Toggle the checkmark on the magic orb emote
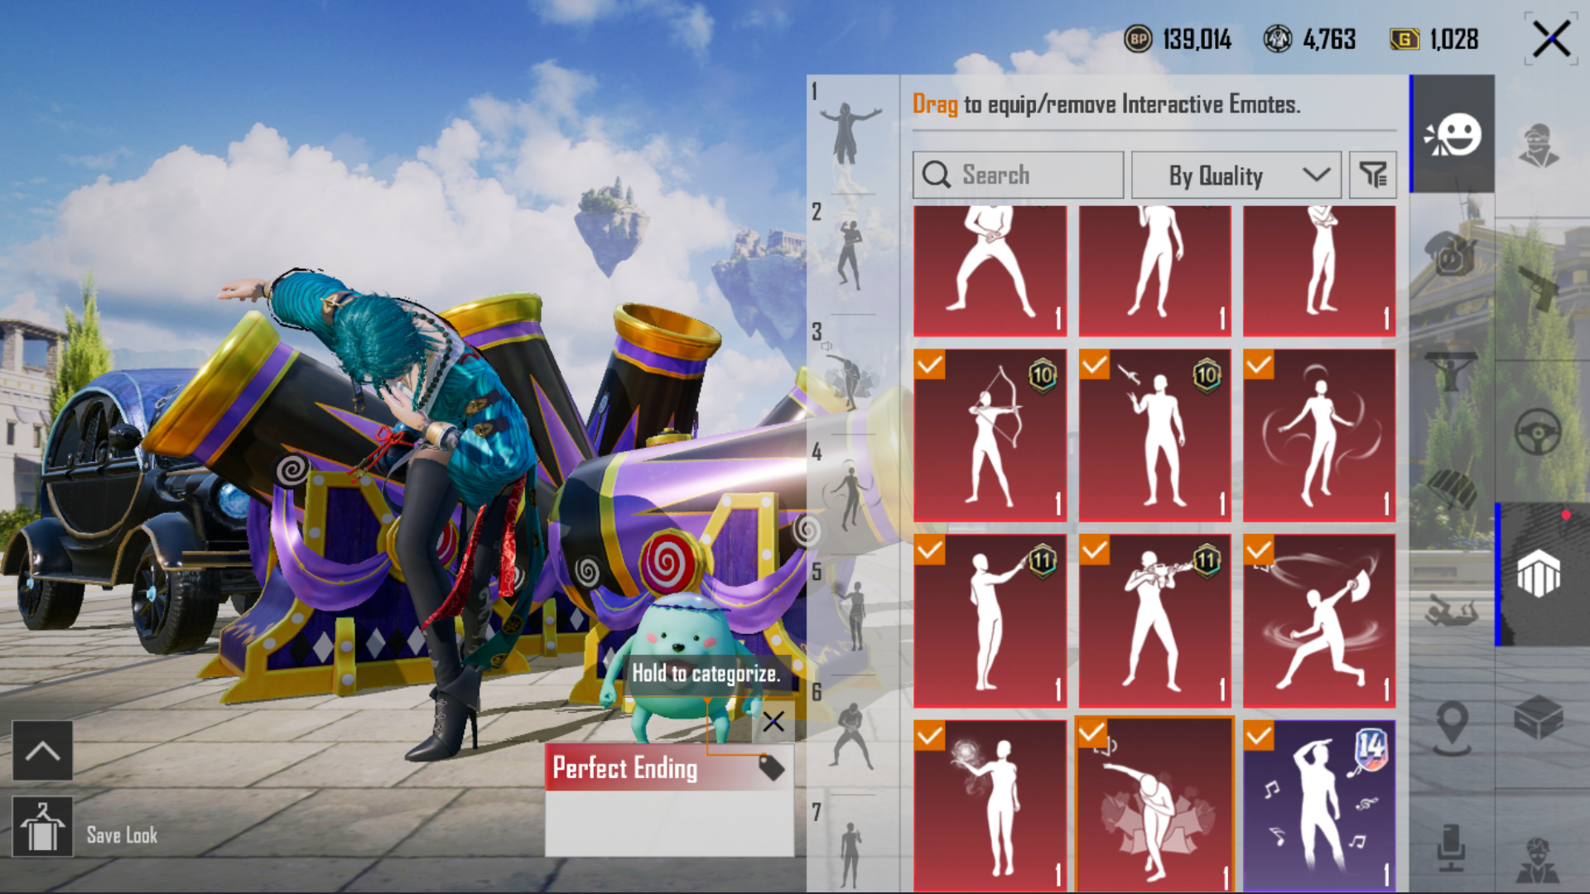1590x894 pixels. (x=929, y=735)
